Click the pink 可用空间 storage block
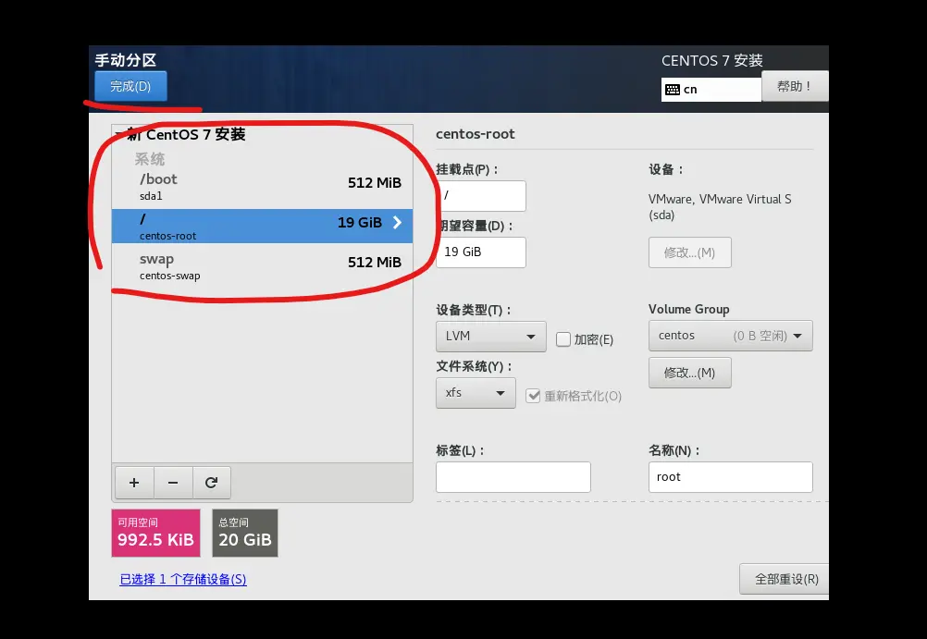The width and height of the screenshot is (927, 639). tap(154, 533)
